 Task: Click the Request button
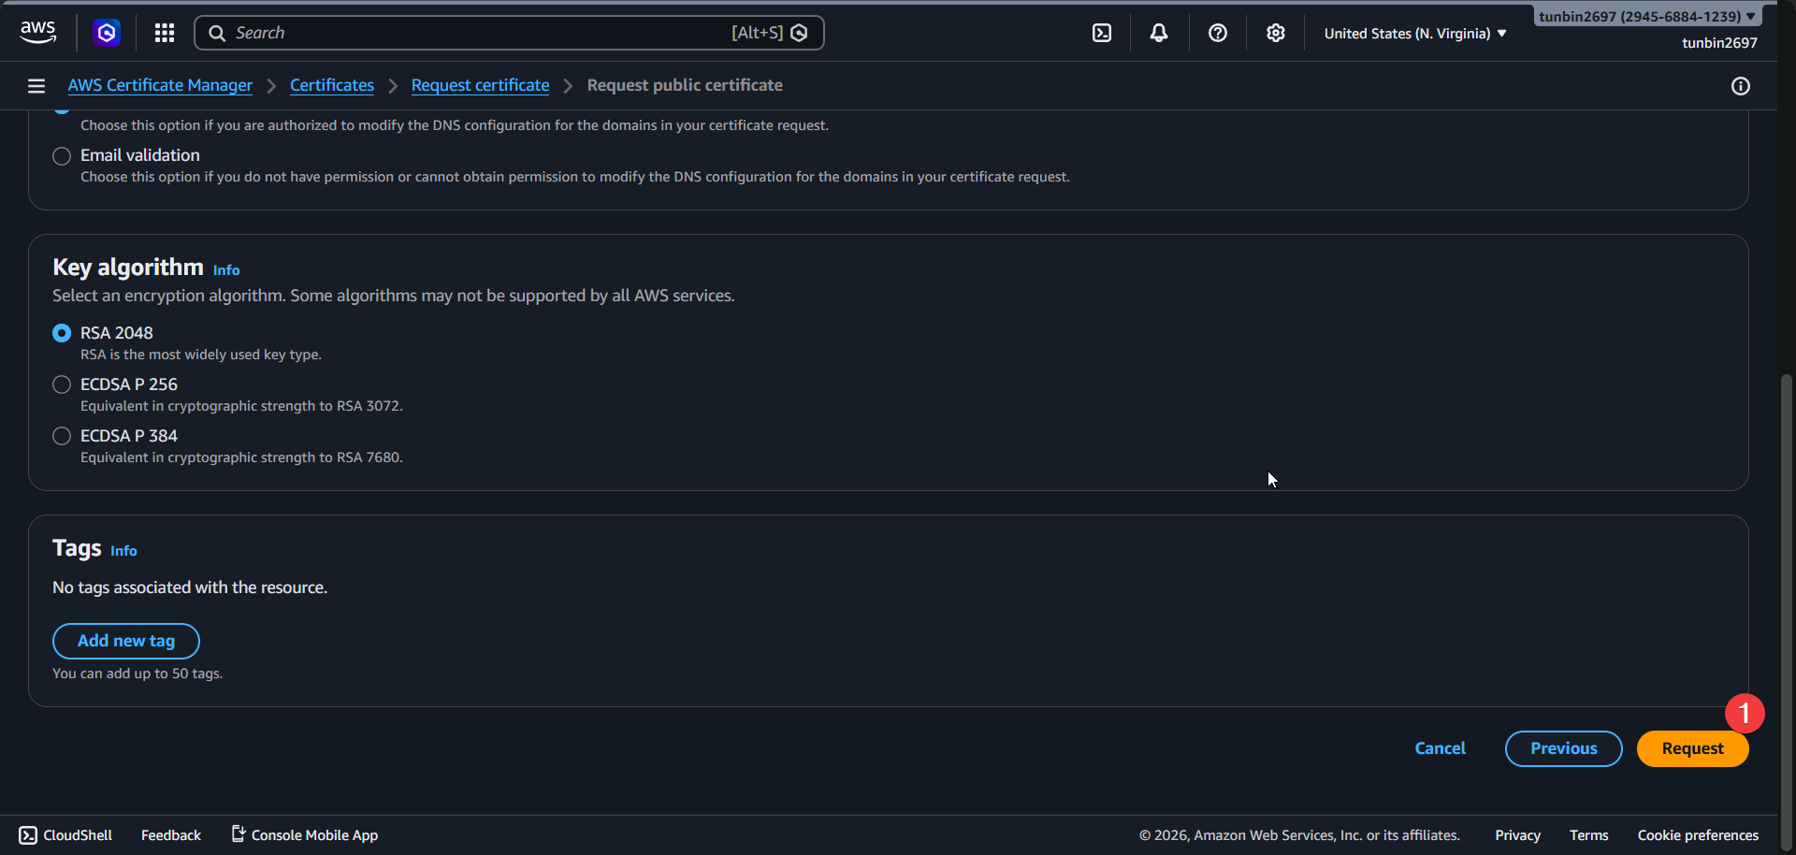click(x=1691, y=748)
